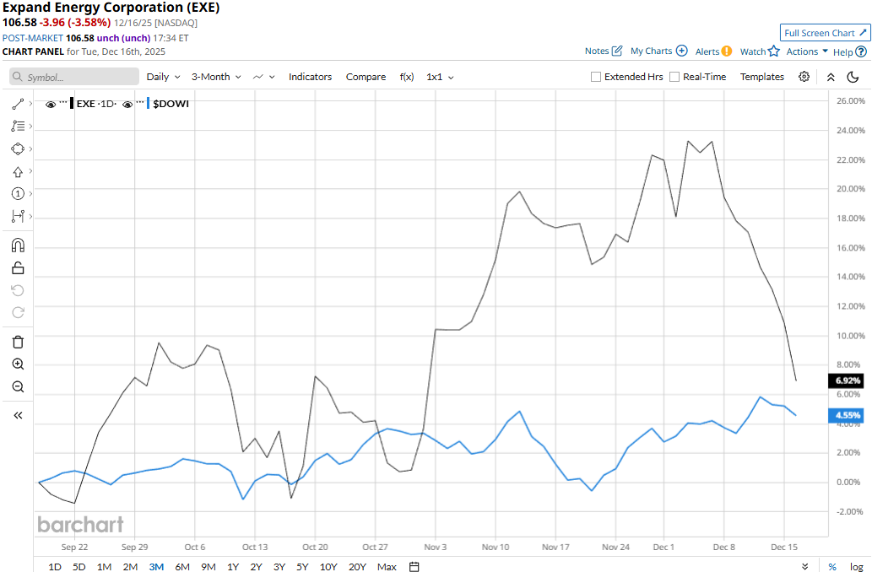The width and height of the screenshot is (872, 572).
Task: Toggle log scale mode
Action: pos(857,566)
